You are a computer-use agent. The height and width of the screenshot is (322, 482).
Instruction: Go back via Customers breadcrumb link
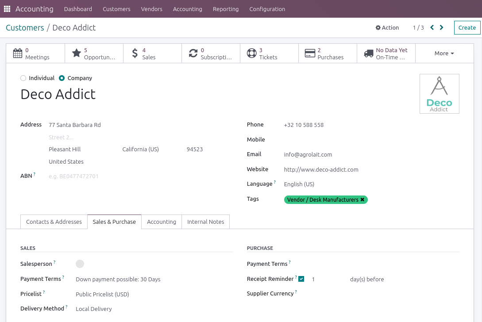point(25,28)
